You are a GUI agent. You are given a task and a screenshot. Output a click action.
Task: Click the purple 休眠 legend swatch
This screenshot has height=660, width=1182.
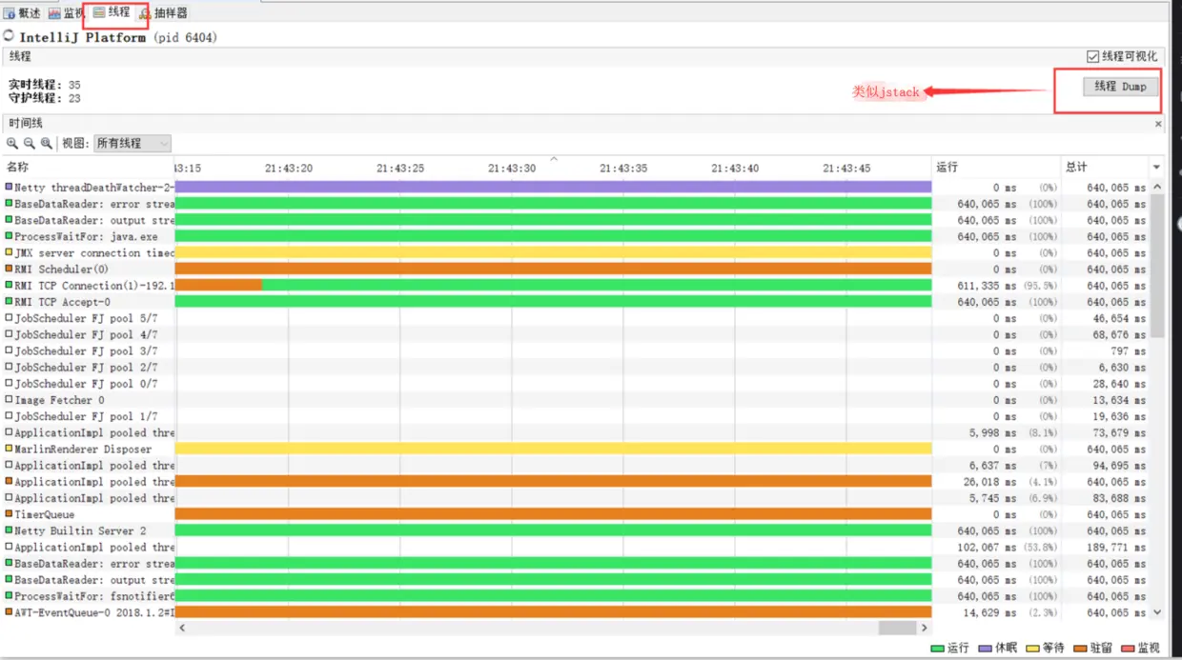(x=985, y=649)
